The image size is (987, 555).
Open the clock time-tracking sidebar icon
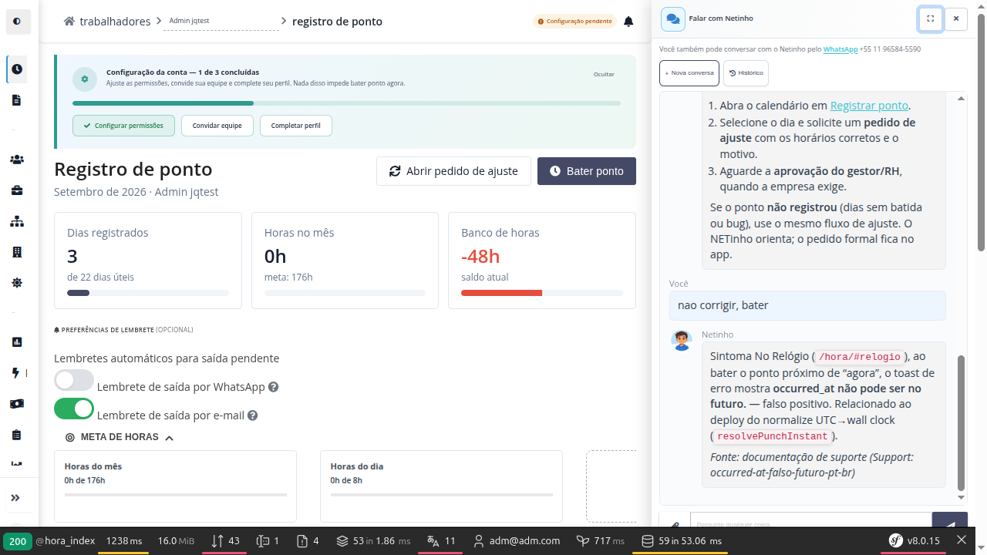pos(17,69)
